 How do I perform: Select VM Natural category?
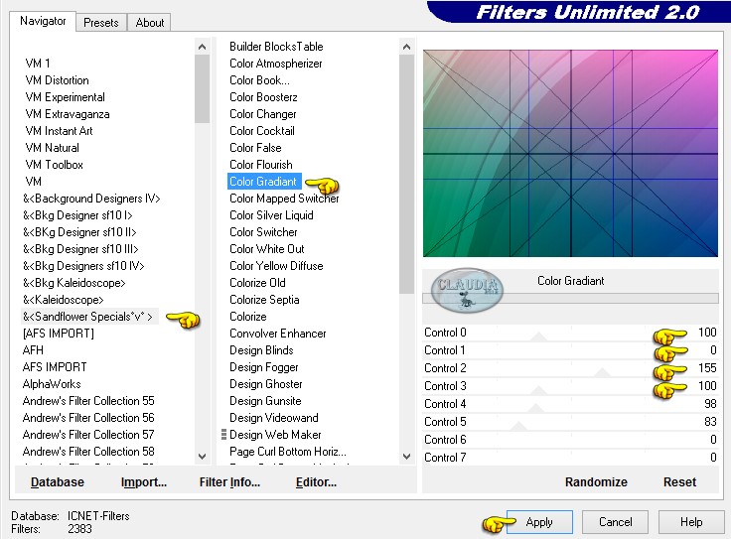point(53,148)
